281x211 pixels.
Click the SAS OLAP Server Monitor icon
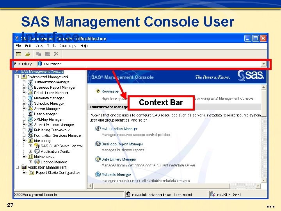coord(37,146)
